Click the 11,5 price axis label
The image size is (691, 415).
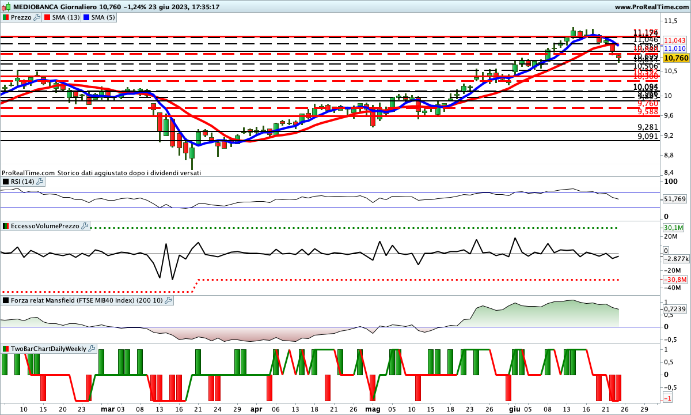click(670, 21)
